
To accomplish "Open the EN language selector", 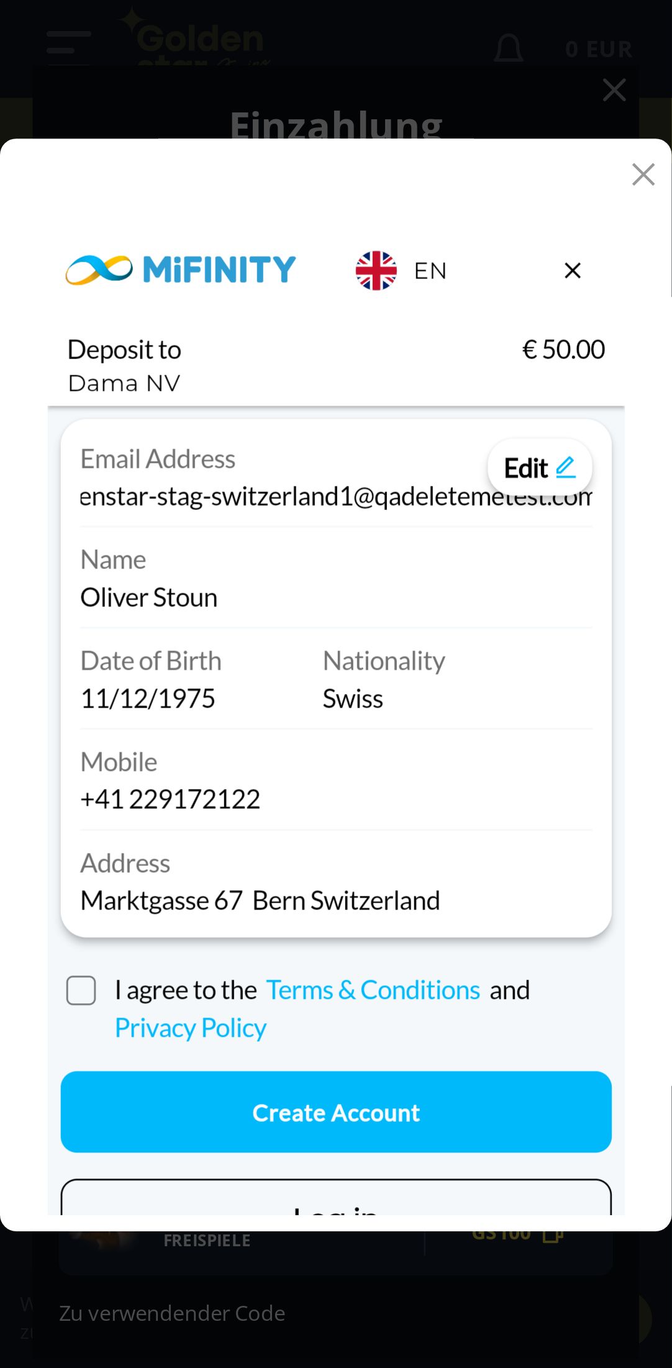I will coord(430,271).
